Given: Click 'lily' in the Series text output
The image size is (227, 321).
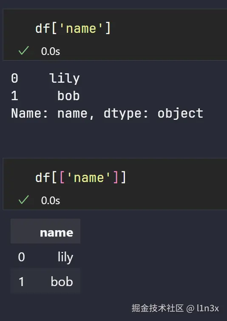Looking at the screenshot, I should coord(65,78).
